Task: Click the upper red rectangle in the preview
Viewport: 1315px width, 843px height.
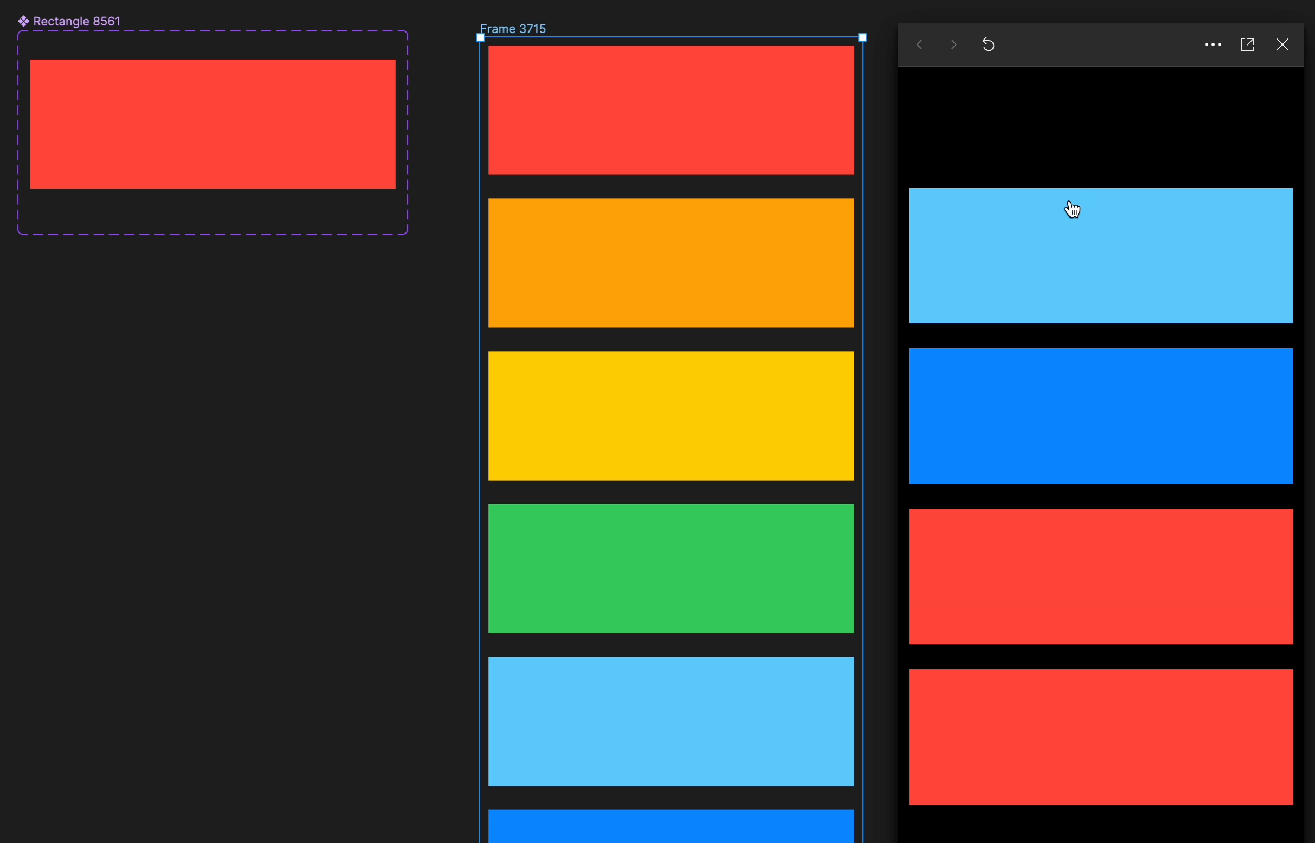Action: click(x=1100, y=576)
